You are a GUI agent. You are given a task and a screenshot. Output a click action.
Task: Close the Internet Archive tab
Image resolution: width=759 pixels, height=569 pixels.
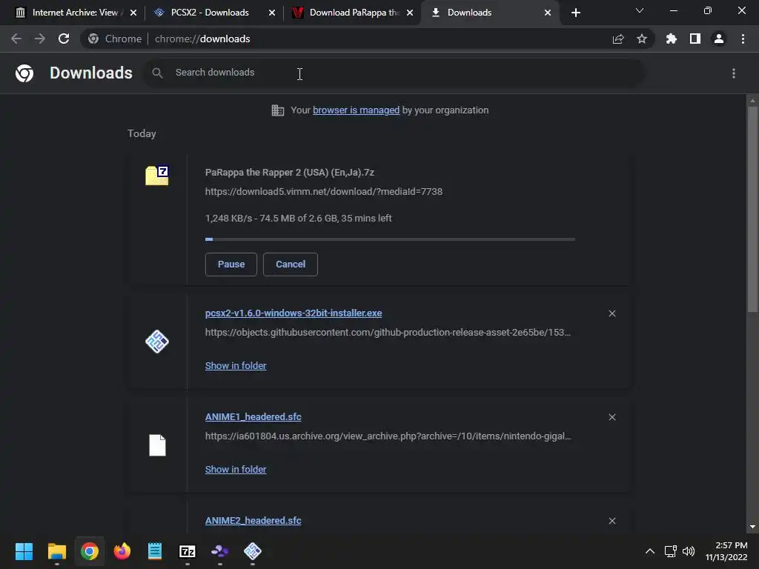[133, 13]
